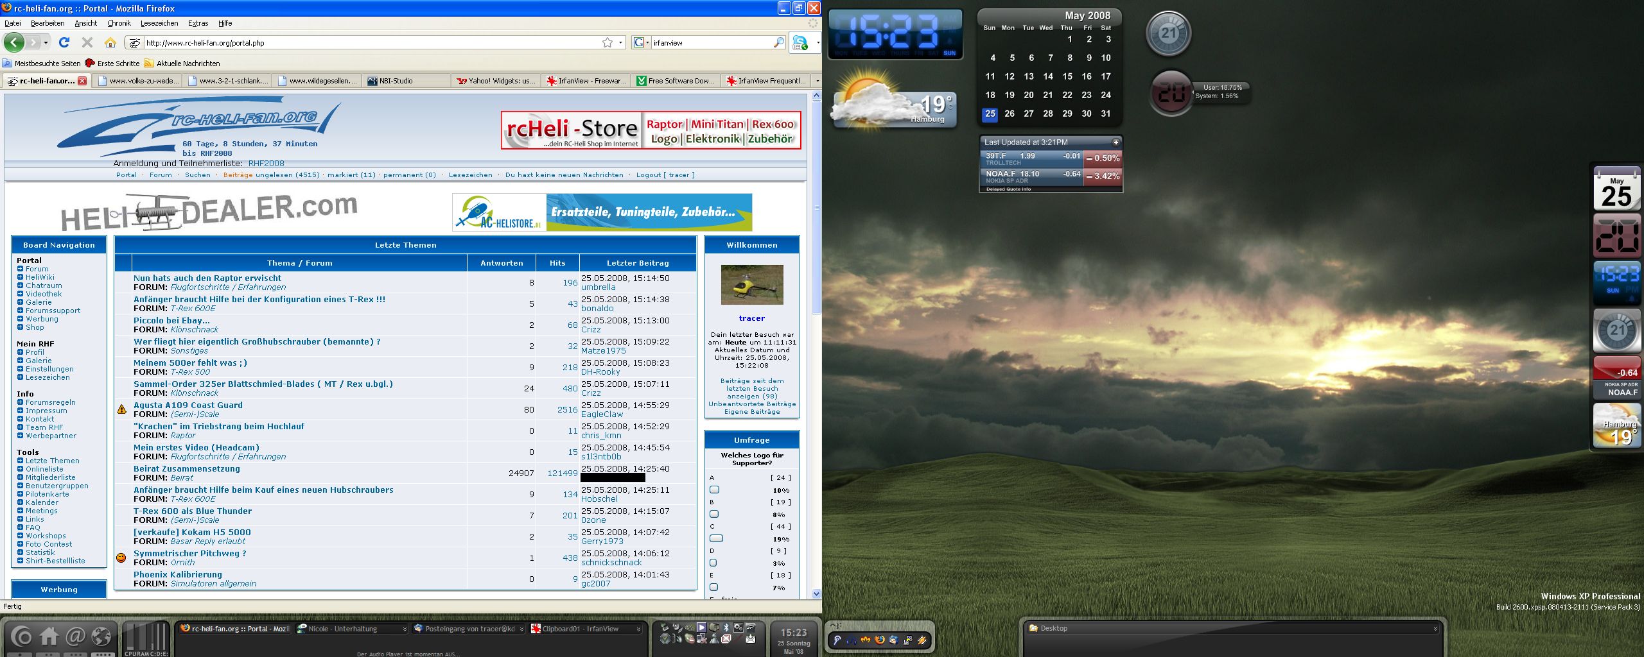Click the large blue digital clock widget
Image resolution: width=1644 pixels, height=657 pixels.
(896, 34)
